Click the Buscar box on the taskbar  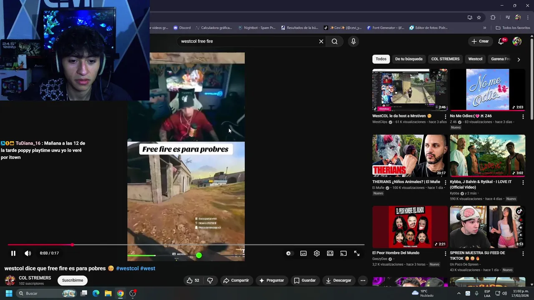[x=47, y=293]
